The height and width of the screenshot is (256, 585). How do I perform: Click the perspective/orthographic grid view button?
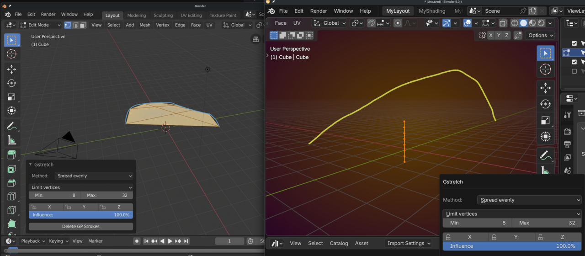[256, 39]
